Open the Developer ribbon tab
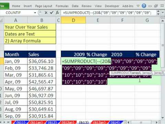The width and height of the screenshot is (165, 124). (112, 6)
